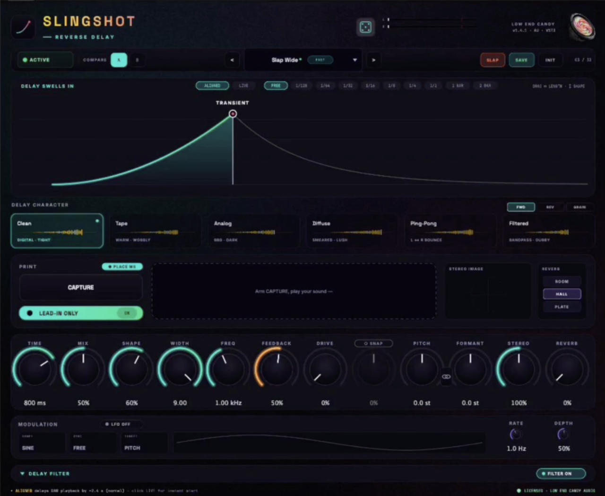
Task: Click the dice randomize icon
Action: pos(365,27)
